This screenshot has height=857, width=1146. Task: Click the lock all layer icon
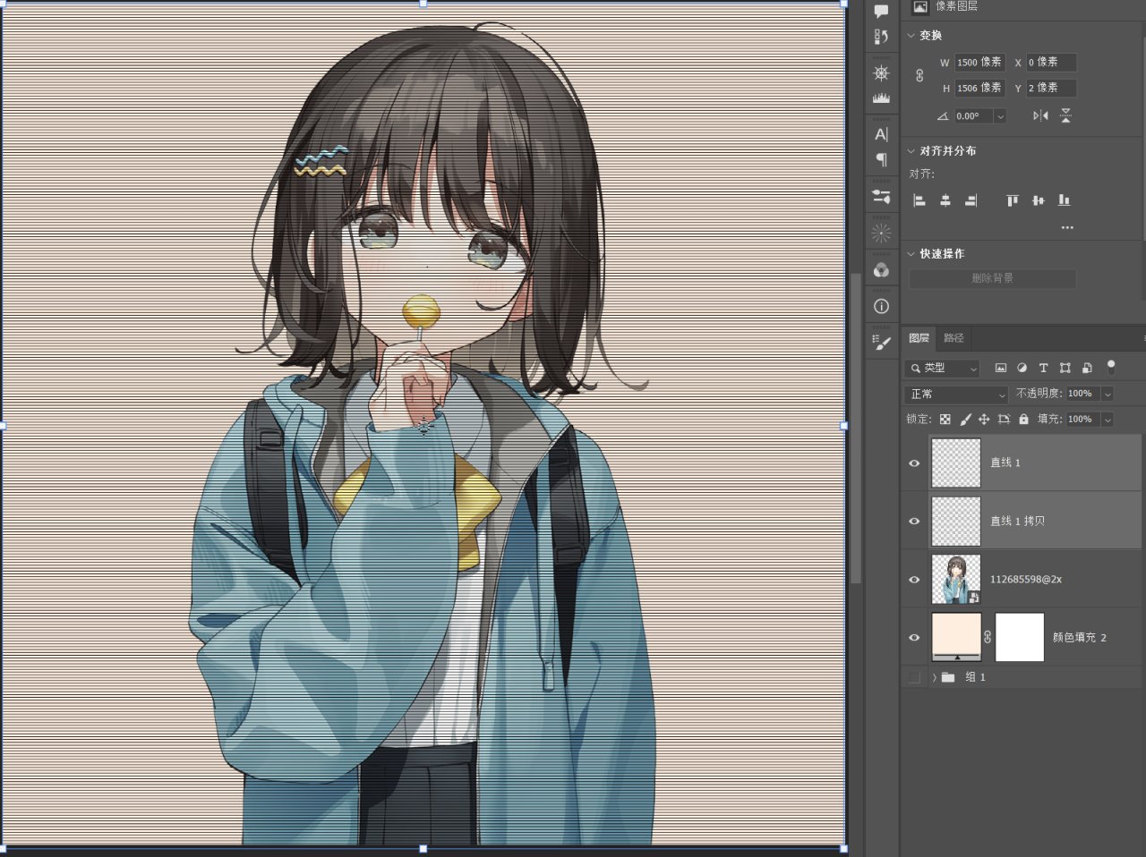pyautogui.click(x=1023, y=419)
